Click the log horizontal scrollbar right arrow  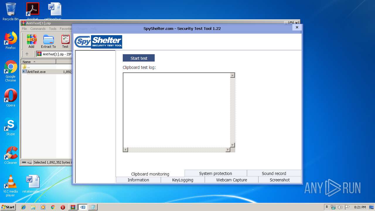[228, 150]
